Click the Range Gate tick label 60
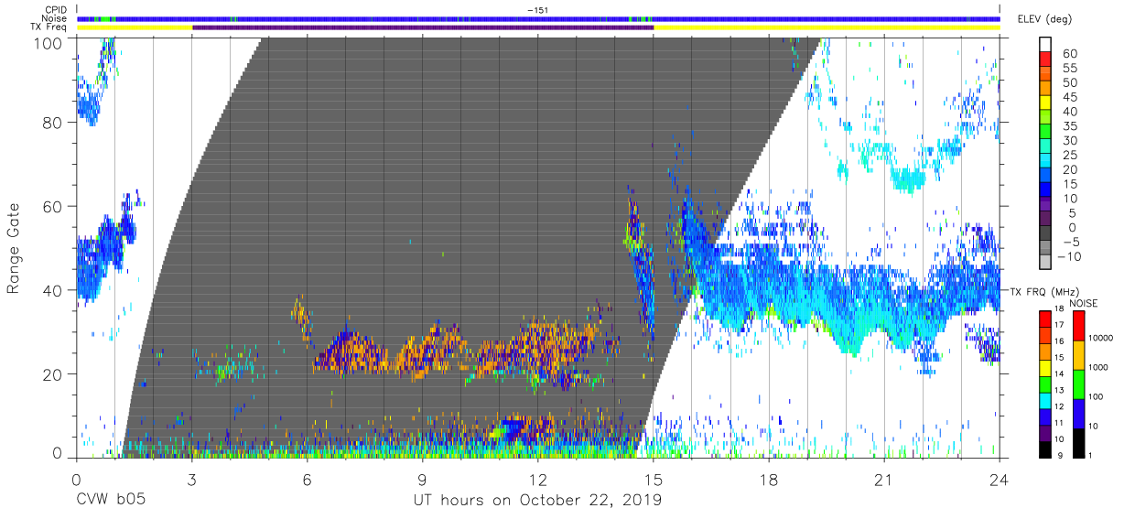 pos(54,207)
